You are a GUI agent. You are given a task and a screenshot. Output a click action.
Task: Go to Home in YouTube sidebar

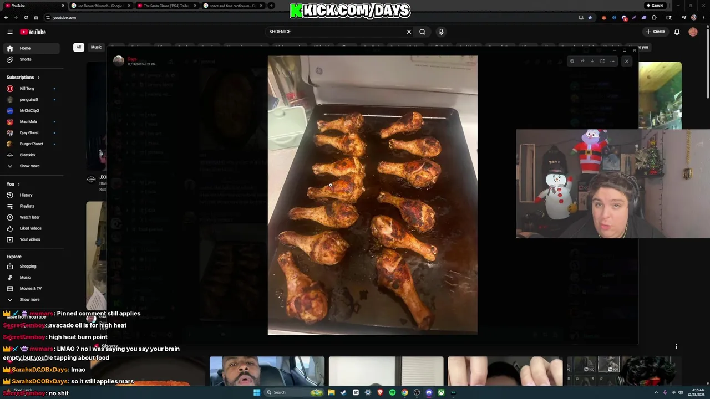pos(32,48)
